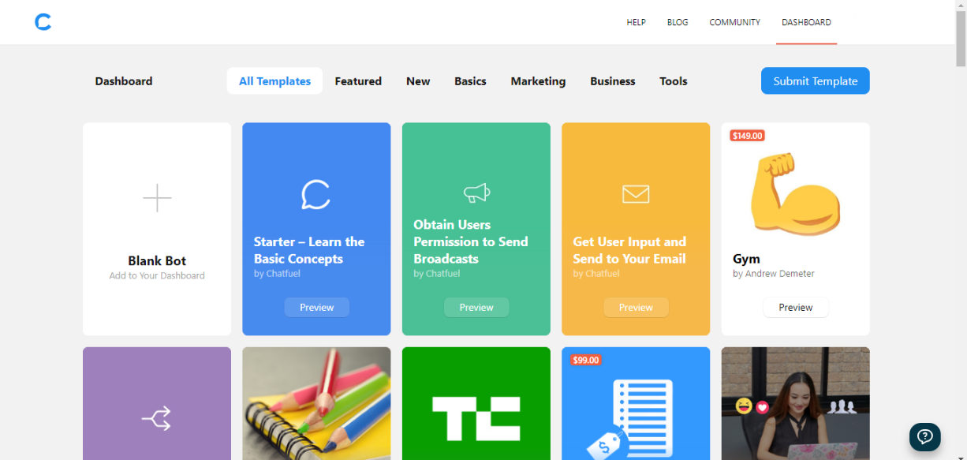
Task: Preview the Starter basic concepts template
Action: (x=316, y=308)
